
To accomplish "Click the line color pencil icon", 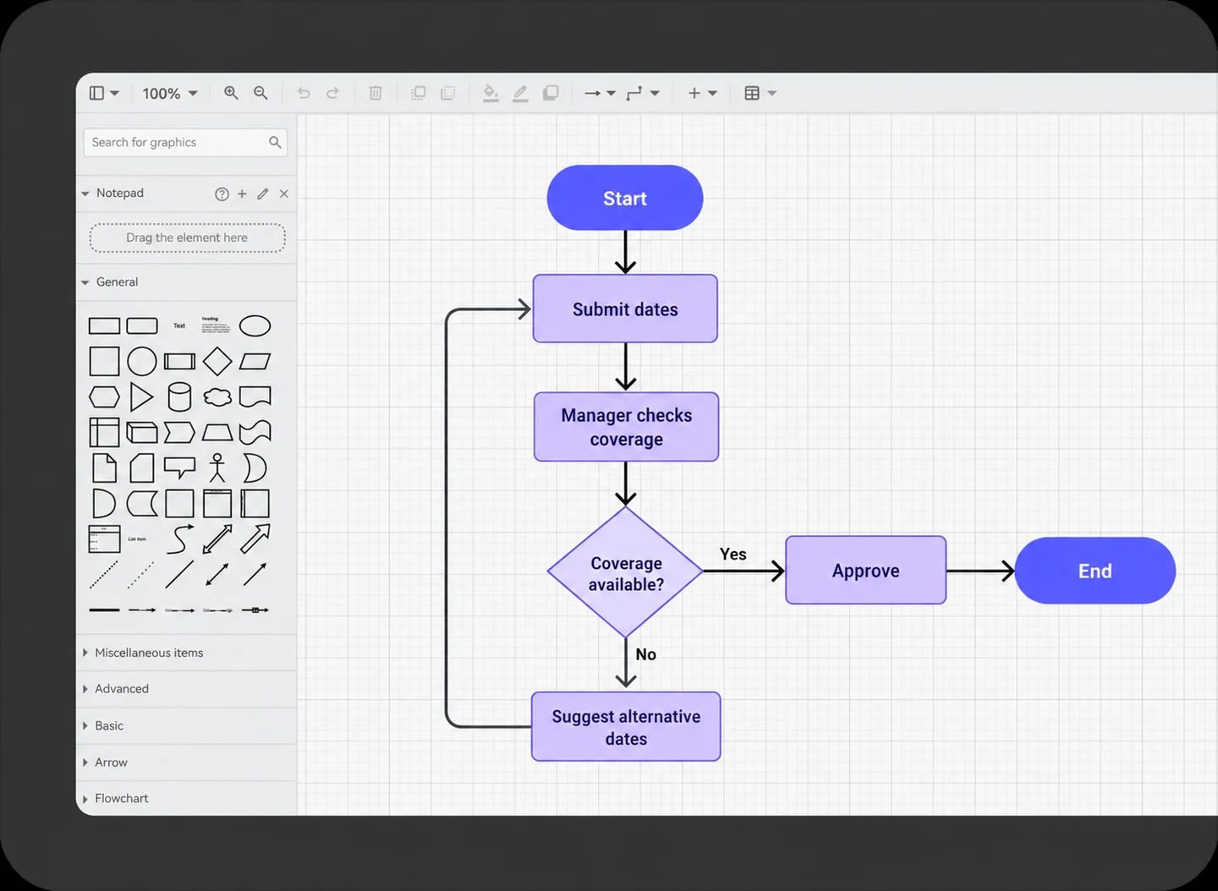I will point(520,93).
